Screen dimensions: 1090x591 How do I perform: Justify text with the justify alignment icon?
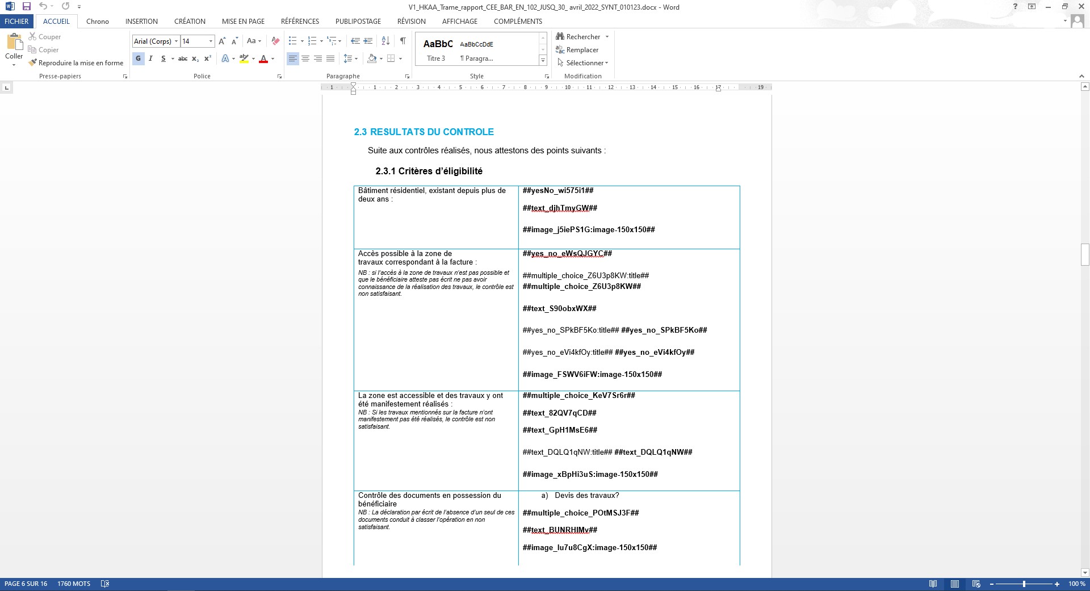(x=330, y=58)
